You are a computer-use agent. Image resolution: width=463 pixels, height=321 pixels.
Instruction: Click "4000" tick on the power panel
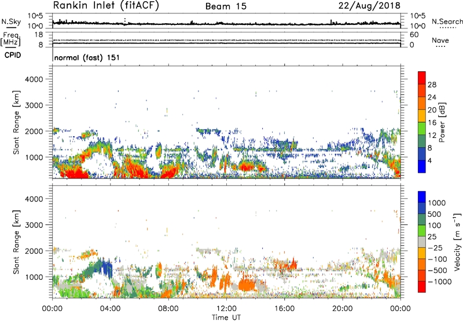[34, 79]
